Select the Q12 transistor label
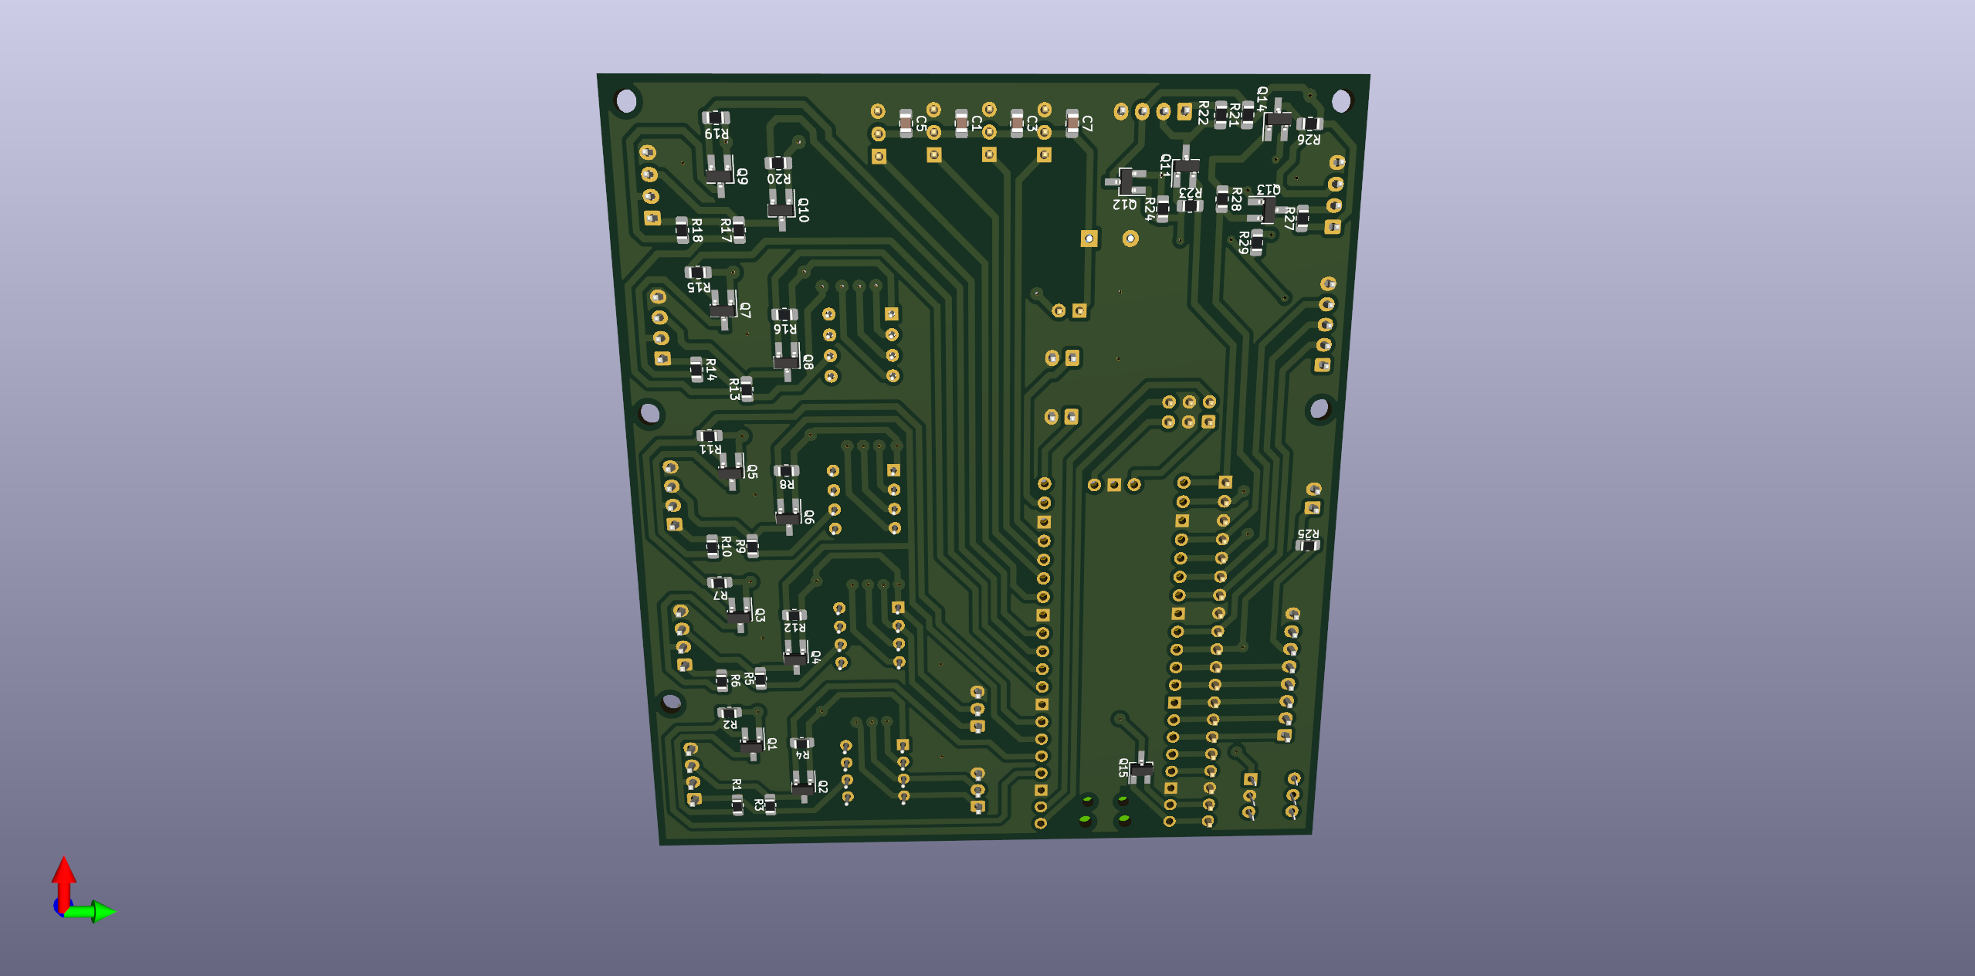Viewport: 1975px width, 976px height. pos(1124,205)
